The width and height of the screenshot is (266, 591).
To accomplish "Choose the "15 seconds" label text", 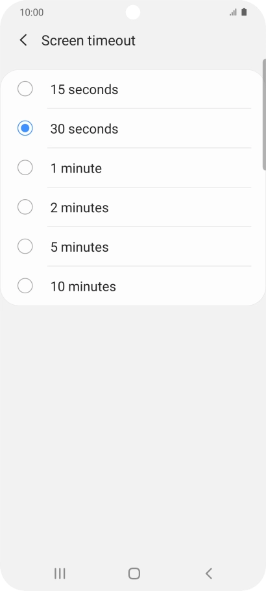I will point(84,90).
